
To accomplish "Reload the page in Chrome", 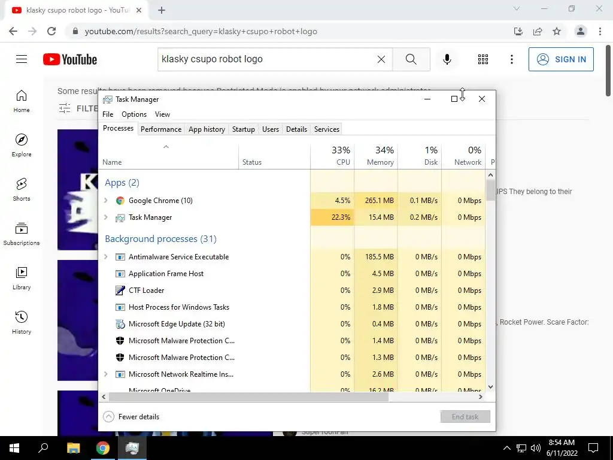I will tap(51, 31).
